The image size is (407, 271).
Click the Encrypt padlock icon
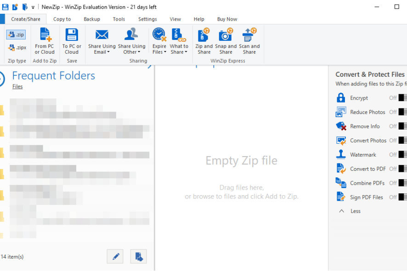pos(341,97)
